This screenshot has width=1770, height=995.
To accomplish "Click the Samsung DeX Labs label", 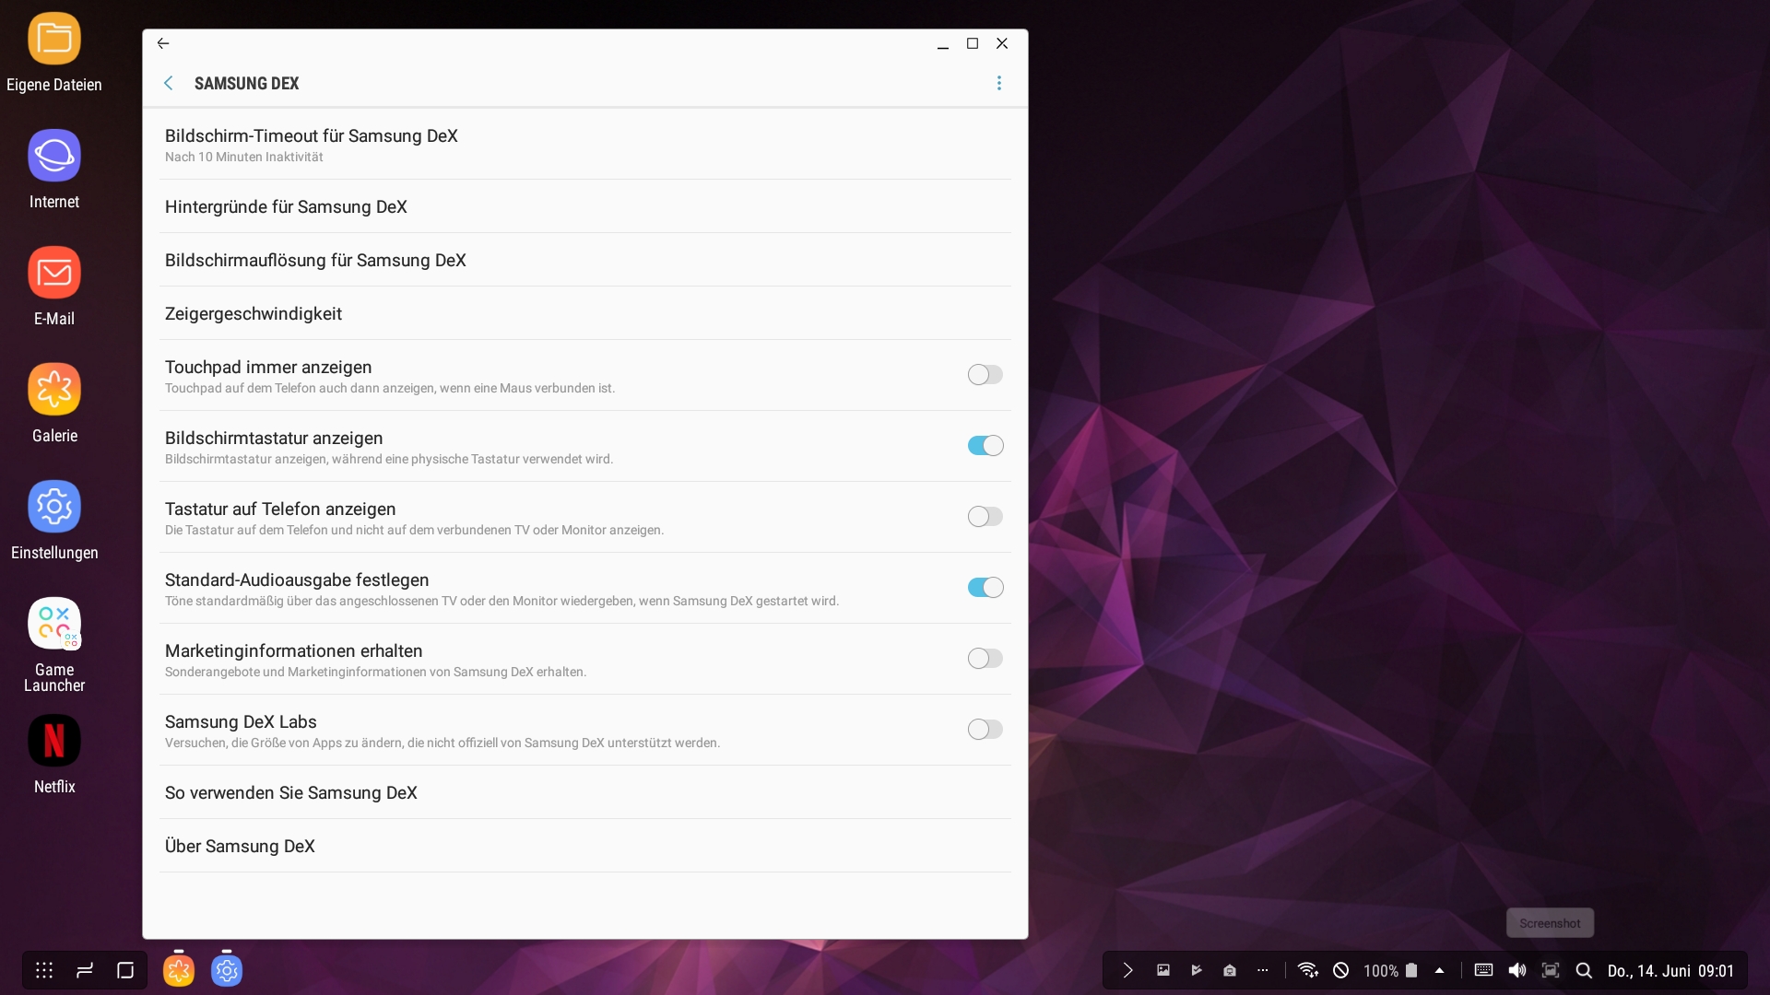I will (x=241, y=721).
